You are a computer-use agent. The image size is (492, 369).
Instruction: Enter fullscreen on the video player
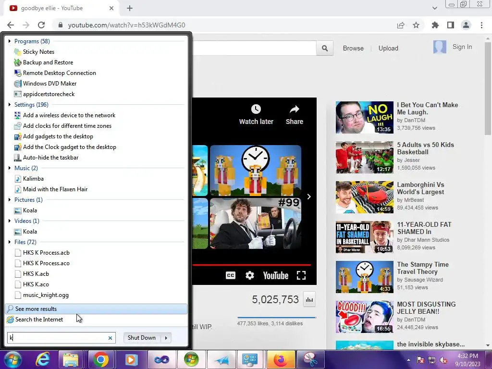(301, 275)
